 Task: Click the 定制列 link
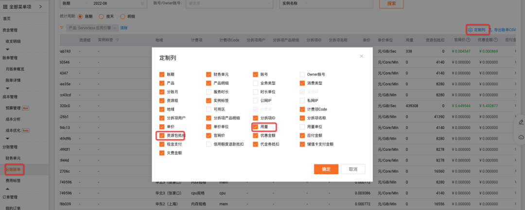[x=480, y=30]
